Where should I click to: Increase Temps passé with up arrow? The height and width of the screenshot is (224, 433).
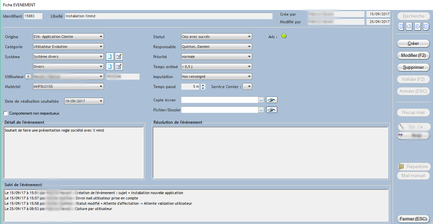(x=203, y=85)
